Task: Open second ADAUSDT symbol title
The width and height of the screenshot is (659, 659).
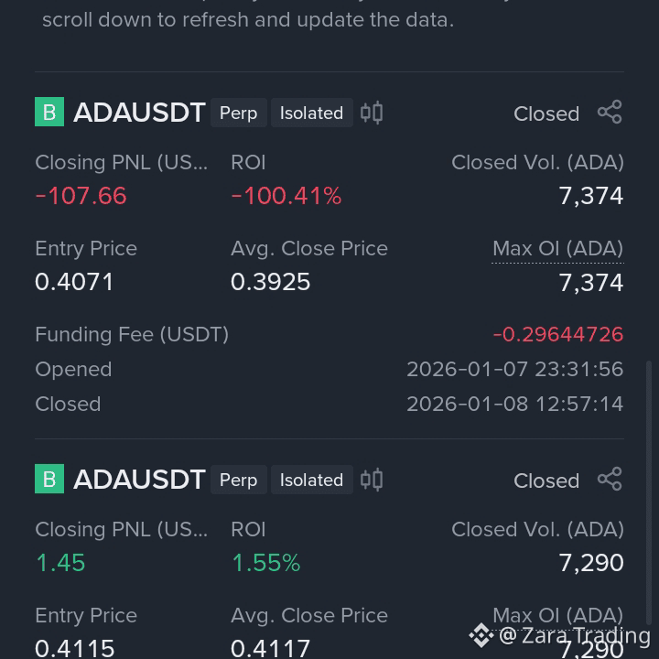Action: (139, 479)
